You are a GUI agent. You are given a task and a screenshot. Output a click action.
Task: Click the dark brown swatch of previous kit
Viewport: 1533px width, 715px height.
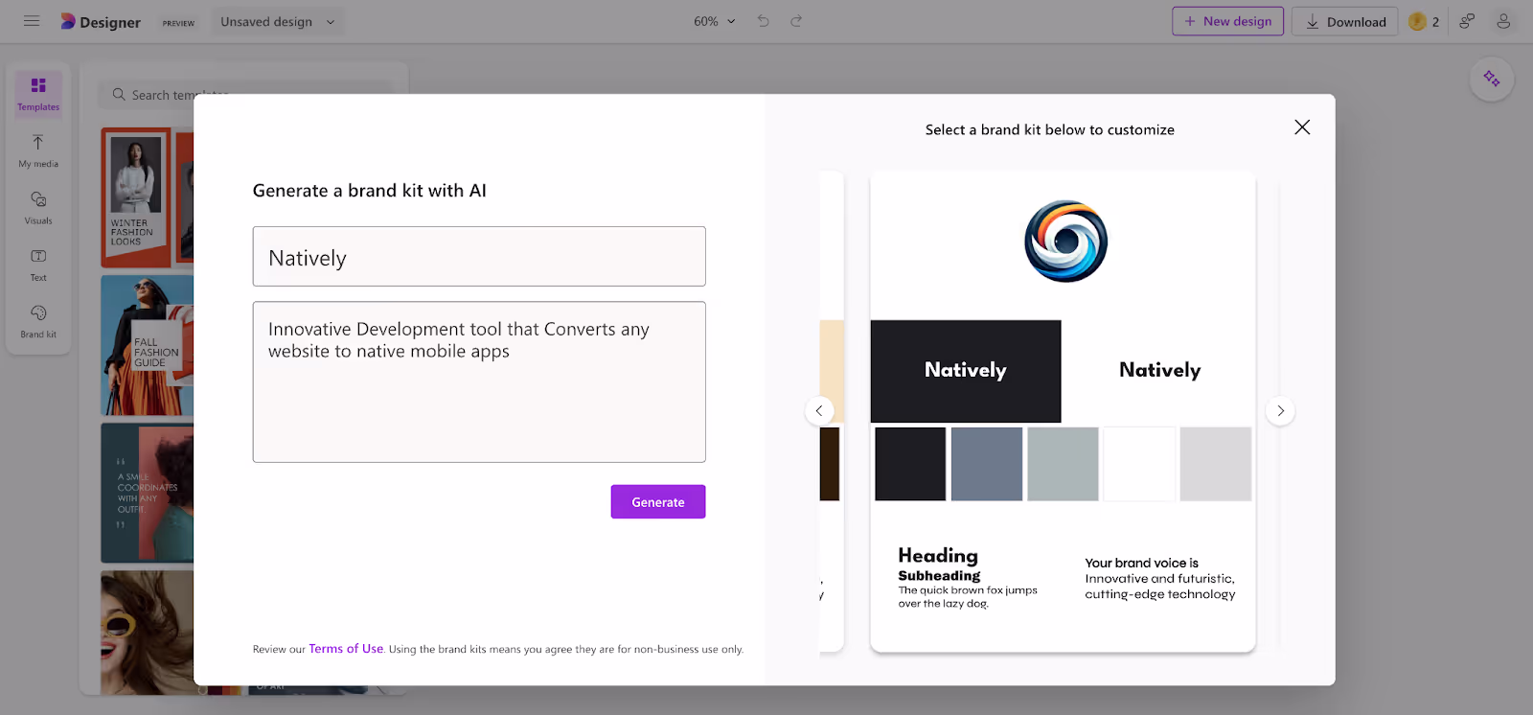pos(830,464)
